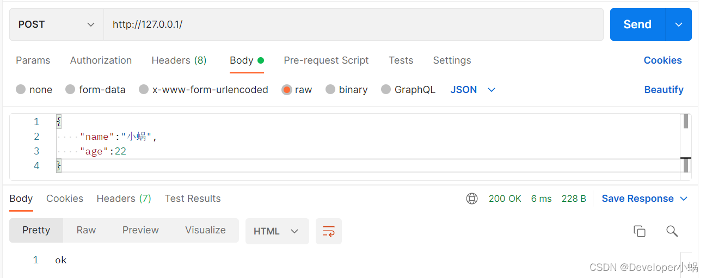Open the POST method dropdown
The image size is (706, 278).
click(57, 24)
